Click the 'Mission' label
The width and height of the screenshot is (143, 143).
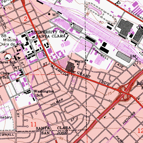click(x=10, y=40)
